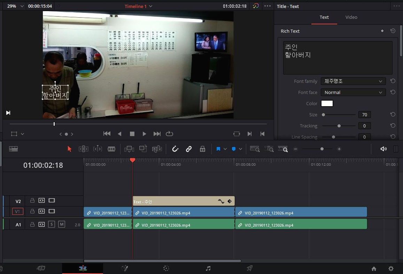Select the Blade Edit Mode tool

tap(111, 149)
